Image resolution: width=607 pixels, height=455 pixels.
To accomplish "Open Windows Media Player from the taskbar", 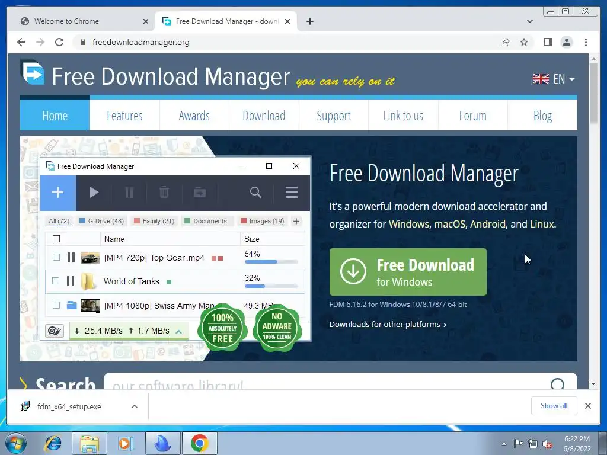I will click(124, 443).
